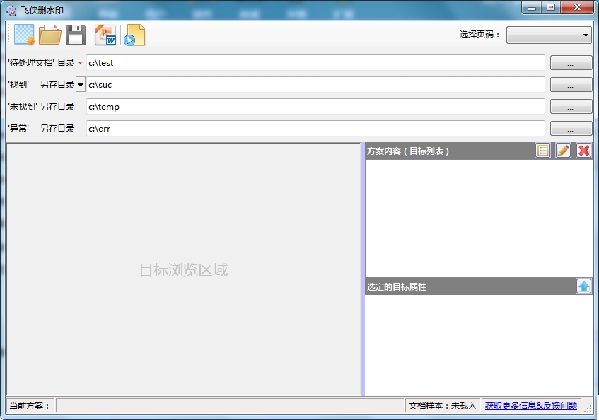Save the scheme with the floppy disk icon

click(76, 35)
